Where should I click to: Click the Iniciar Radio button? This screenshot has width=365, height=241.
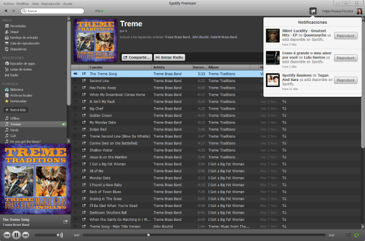[170, 57]
